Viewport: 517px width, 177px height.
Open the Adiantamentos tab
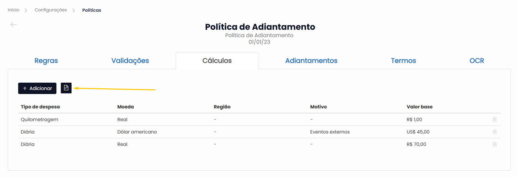click(x=311, y=61)
